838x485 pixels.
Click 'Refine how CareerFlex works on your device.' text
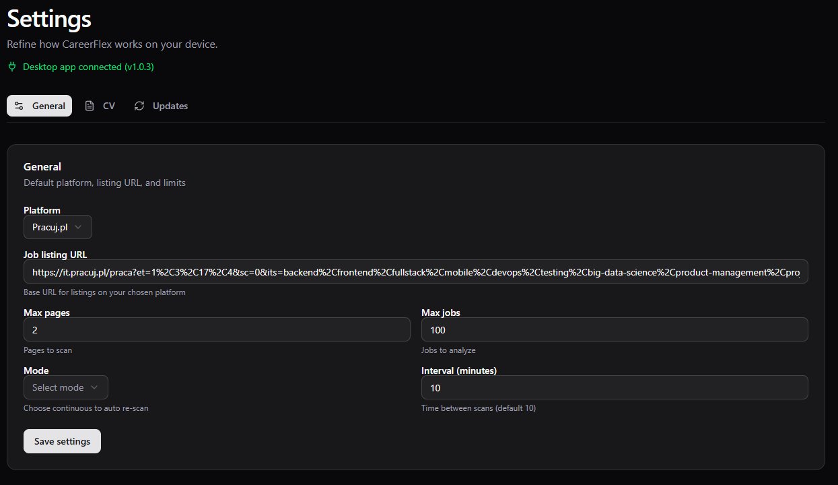112,44
